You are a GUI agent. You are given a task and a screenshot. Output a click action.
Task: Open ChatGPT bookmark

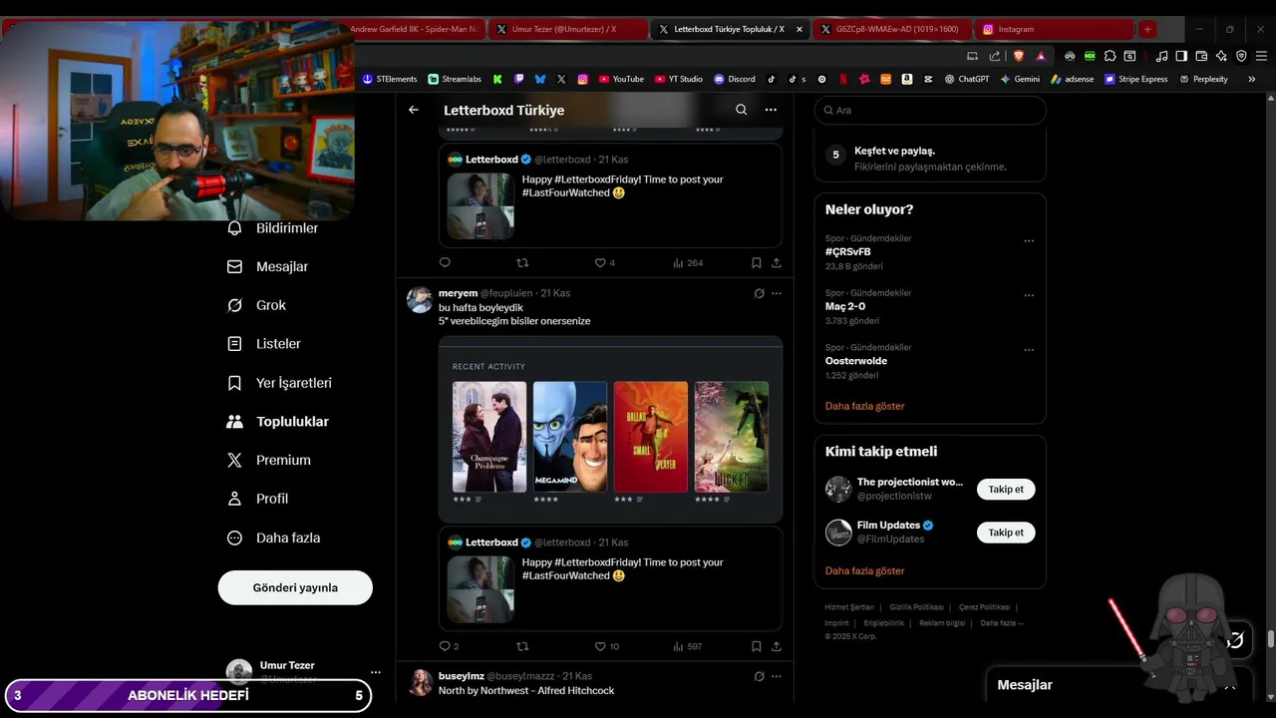[x=967, y=79]
